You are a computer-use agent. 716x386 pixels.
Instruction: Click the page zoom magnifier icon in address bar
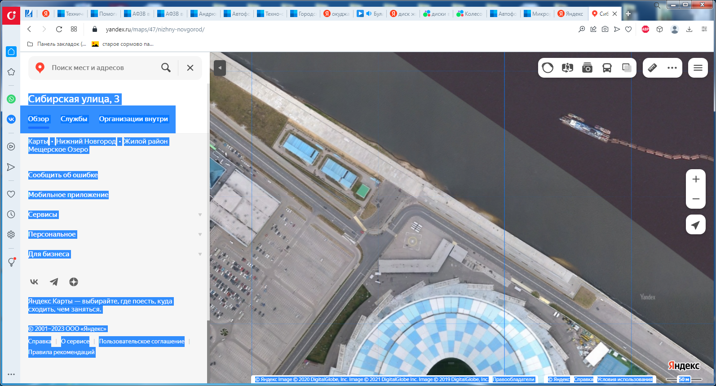(582, 29)
